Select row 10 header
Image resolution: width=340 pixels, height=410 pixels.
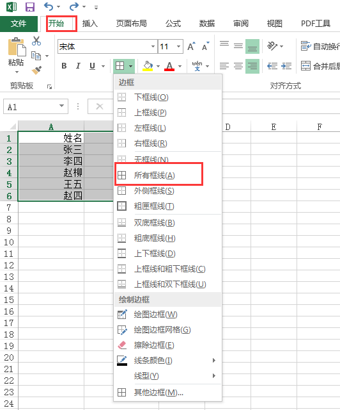8,242
